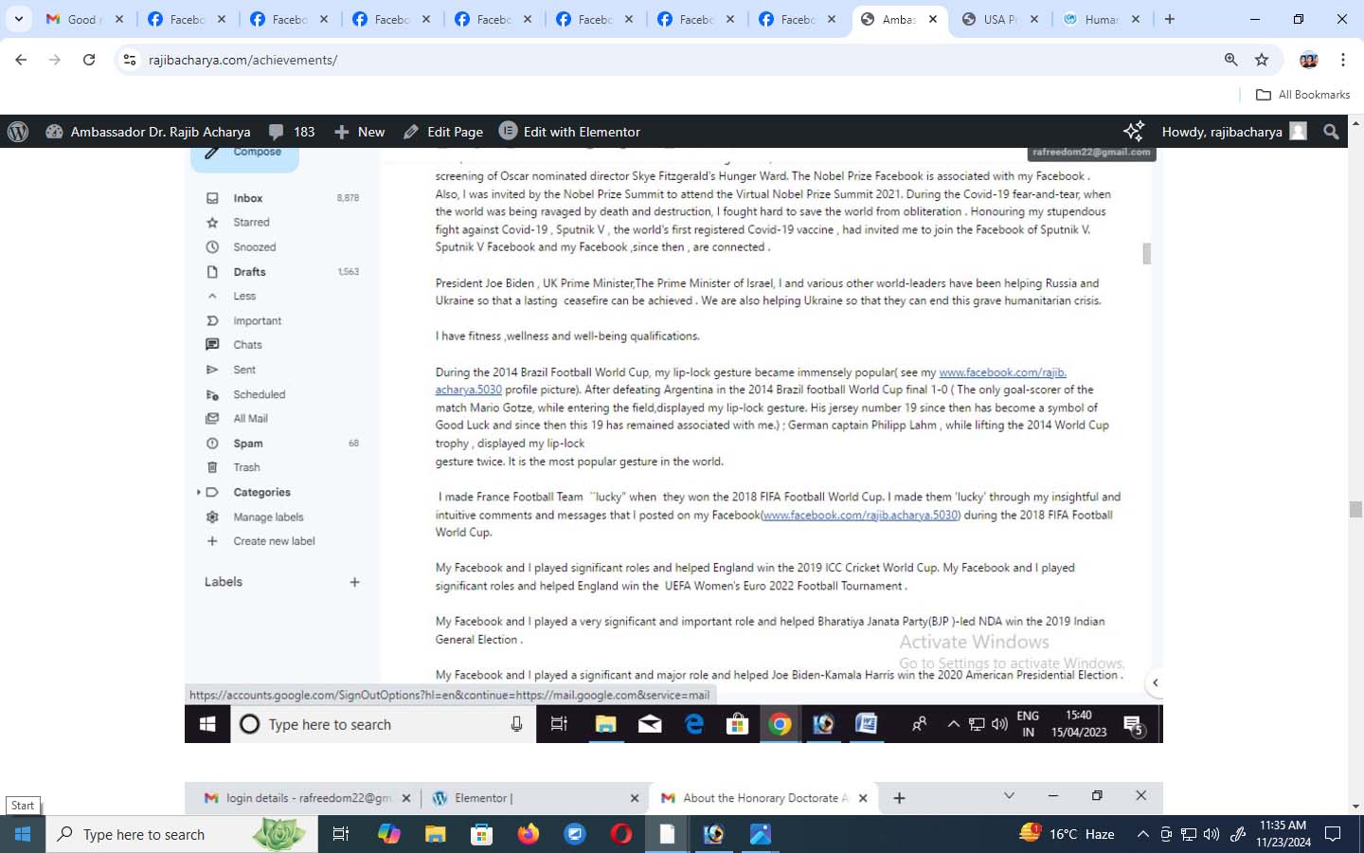1364x853 pixels.
Task: Launch Opera from the taskbar
Action: (x=621, y=834)
